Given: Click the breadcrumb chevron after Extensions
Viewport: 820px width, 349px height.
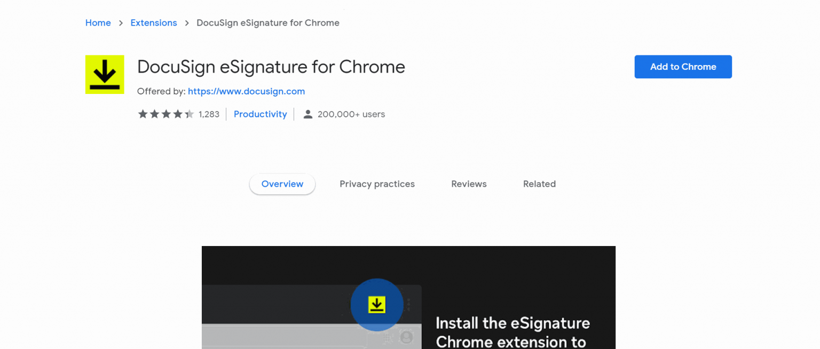Looking at the screenshot, I should pyautogui.click(x=186, y=23).
